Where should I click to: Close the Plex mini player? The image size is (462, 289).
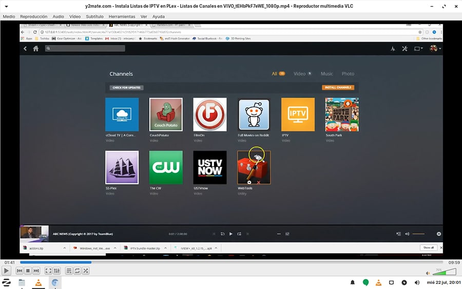pyautogui.click(x=439, y=234)
